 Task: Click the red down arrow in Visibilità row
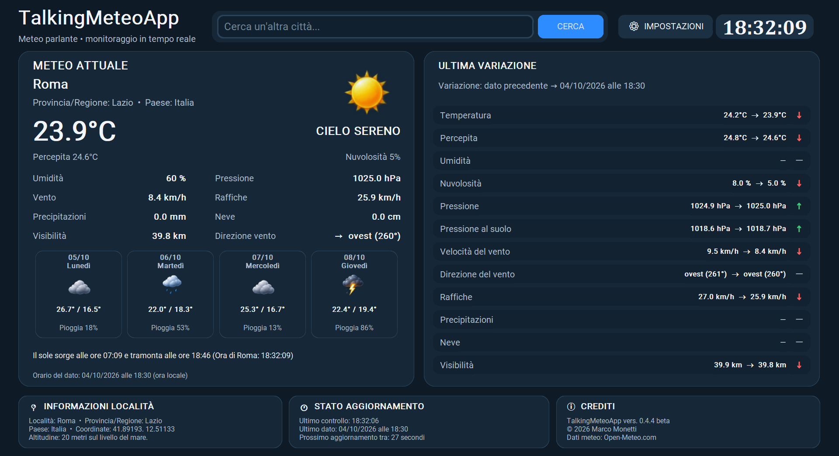(x=799, y=365)
